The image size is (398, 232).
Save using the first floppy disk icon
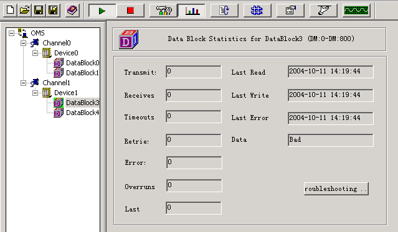tap(39, 11)
